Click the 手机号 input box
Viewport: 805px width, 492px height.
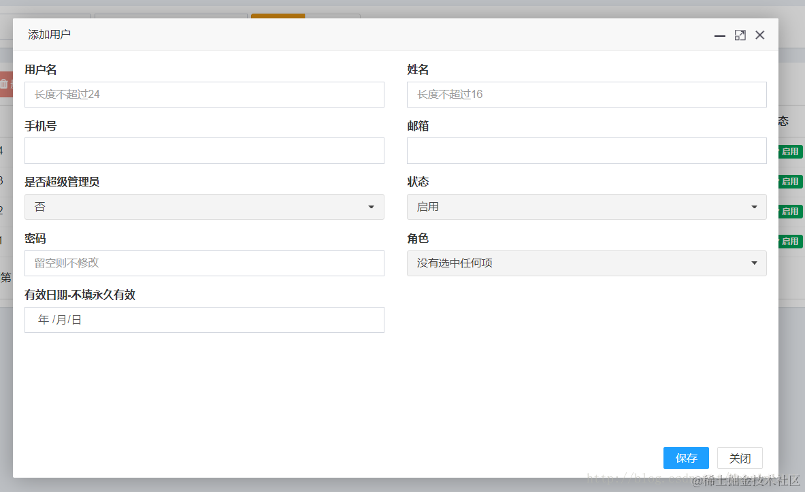coord(204,150)
